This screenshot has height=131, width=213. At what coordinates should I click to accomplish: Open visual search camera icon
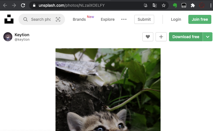(x=58, y=19)
